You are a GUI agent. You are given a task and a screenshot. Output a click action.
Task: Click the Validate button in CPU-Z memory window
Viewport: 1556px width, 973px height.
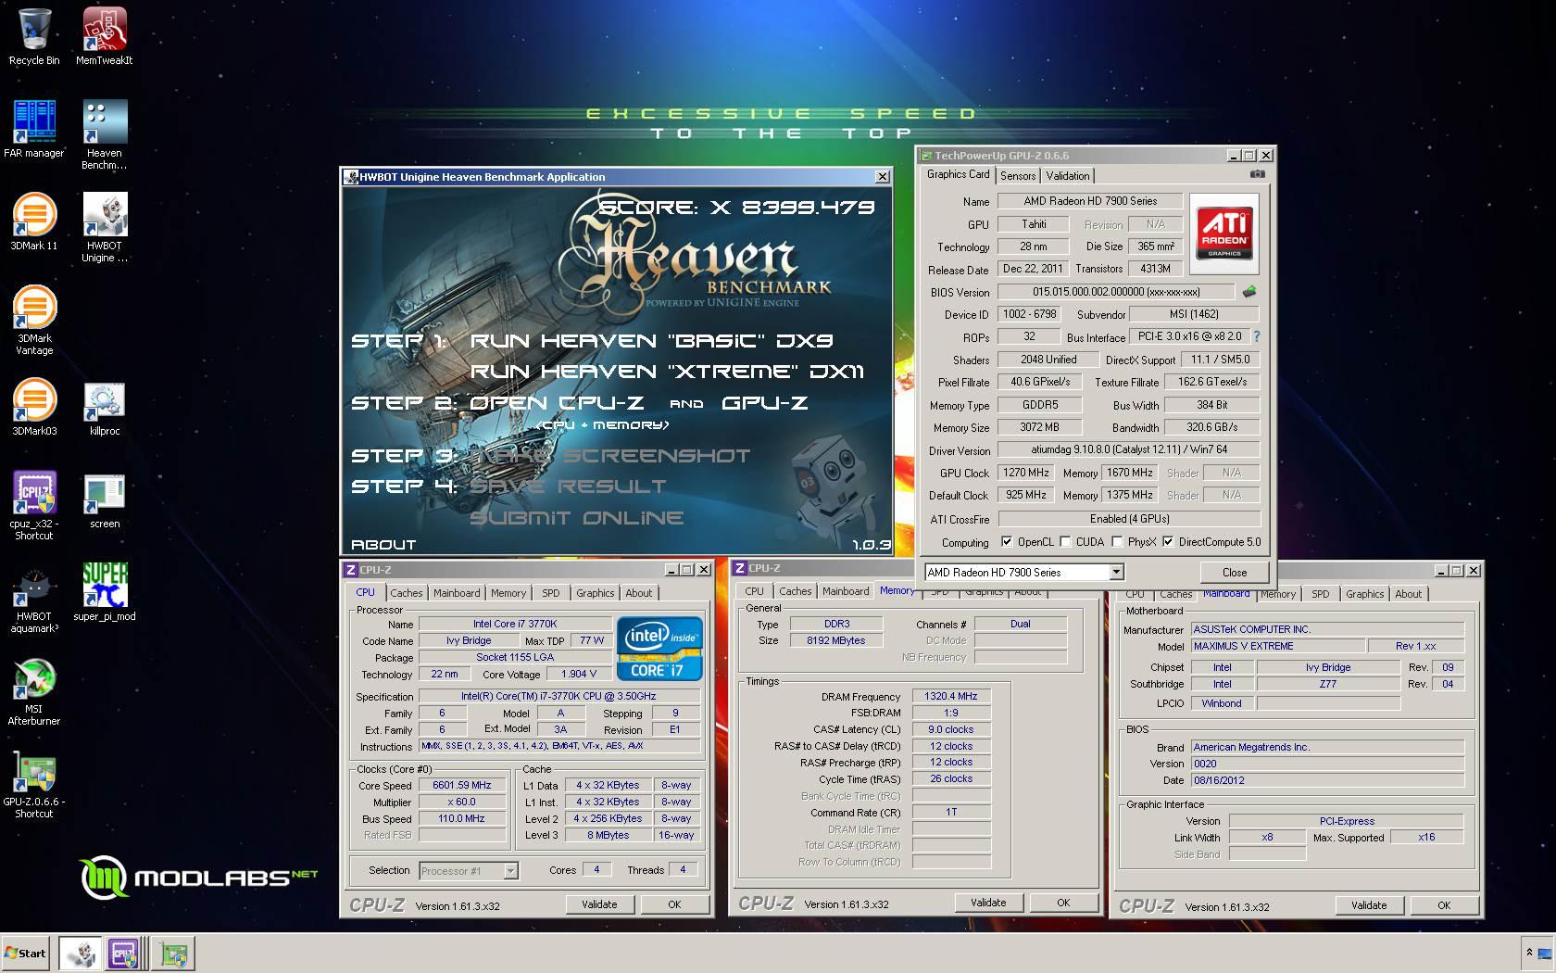987,903
